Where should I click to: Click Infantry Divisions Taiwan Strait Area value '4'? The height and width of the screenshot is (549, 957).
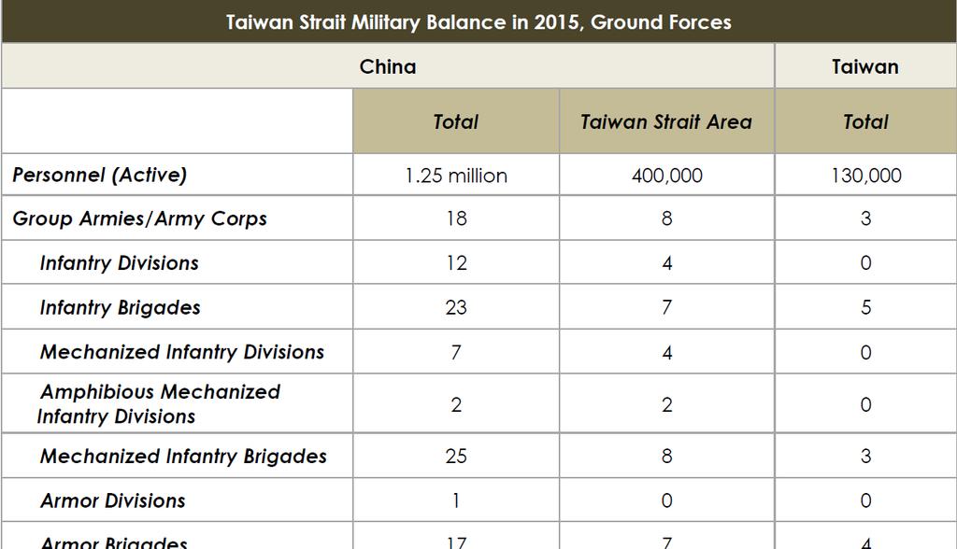(x=666, y=263)
